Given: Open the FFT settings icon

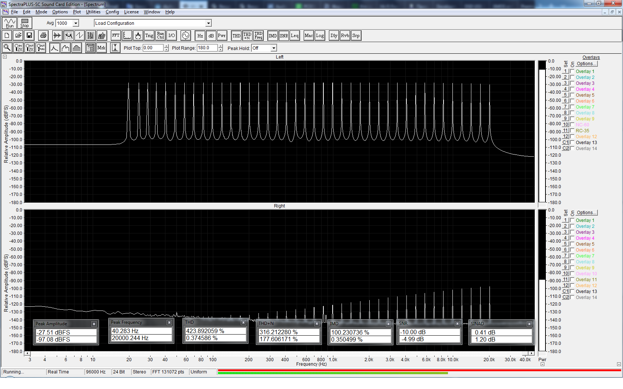Looking at the screenshot, I should click(x=116, y=36).
